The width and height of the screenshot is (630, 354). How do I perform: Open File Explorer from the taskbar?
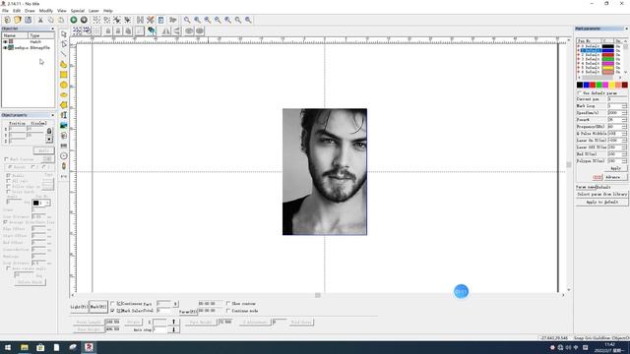coord(25,347)
